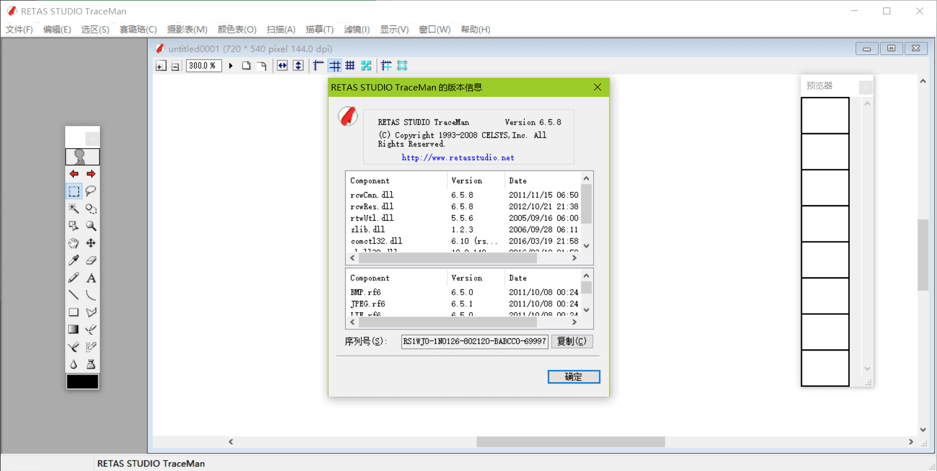937x471 pixels.
Task: Pick the Magic Wand tool
Action: tap(74, 208)
